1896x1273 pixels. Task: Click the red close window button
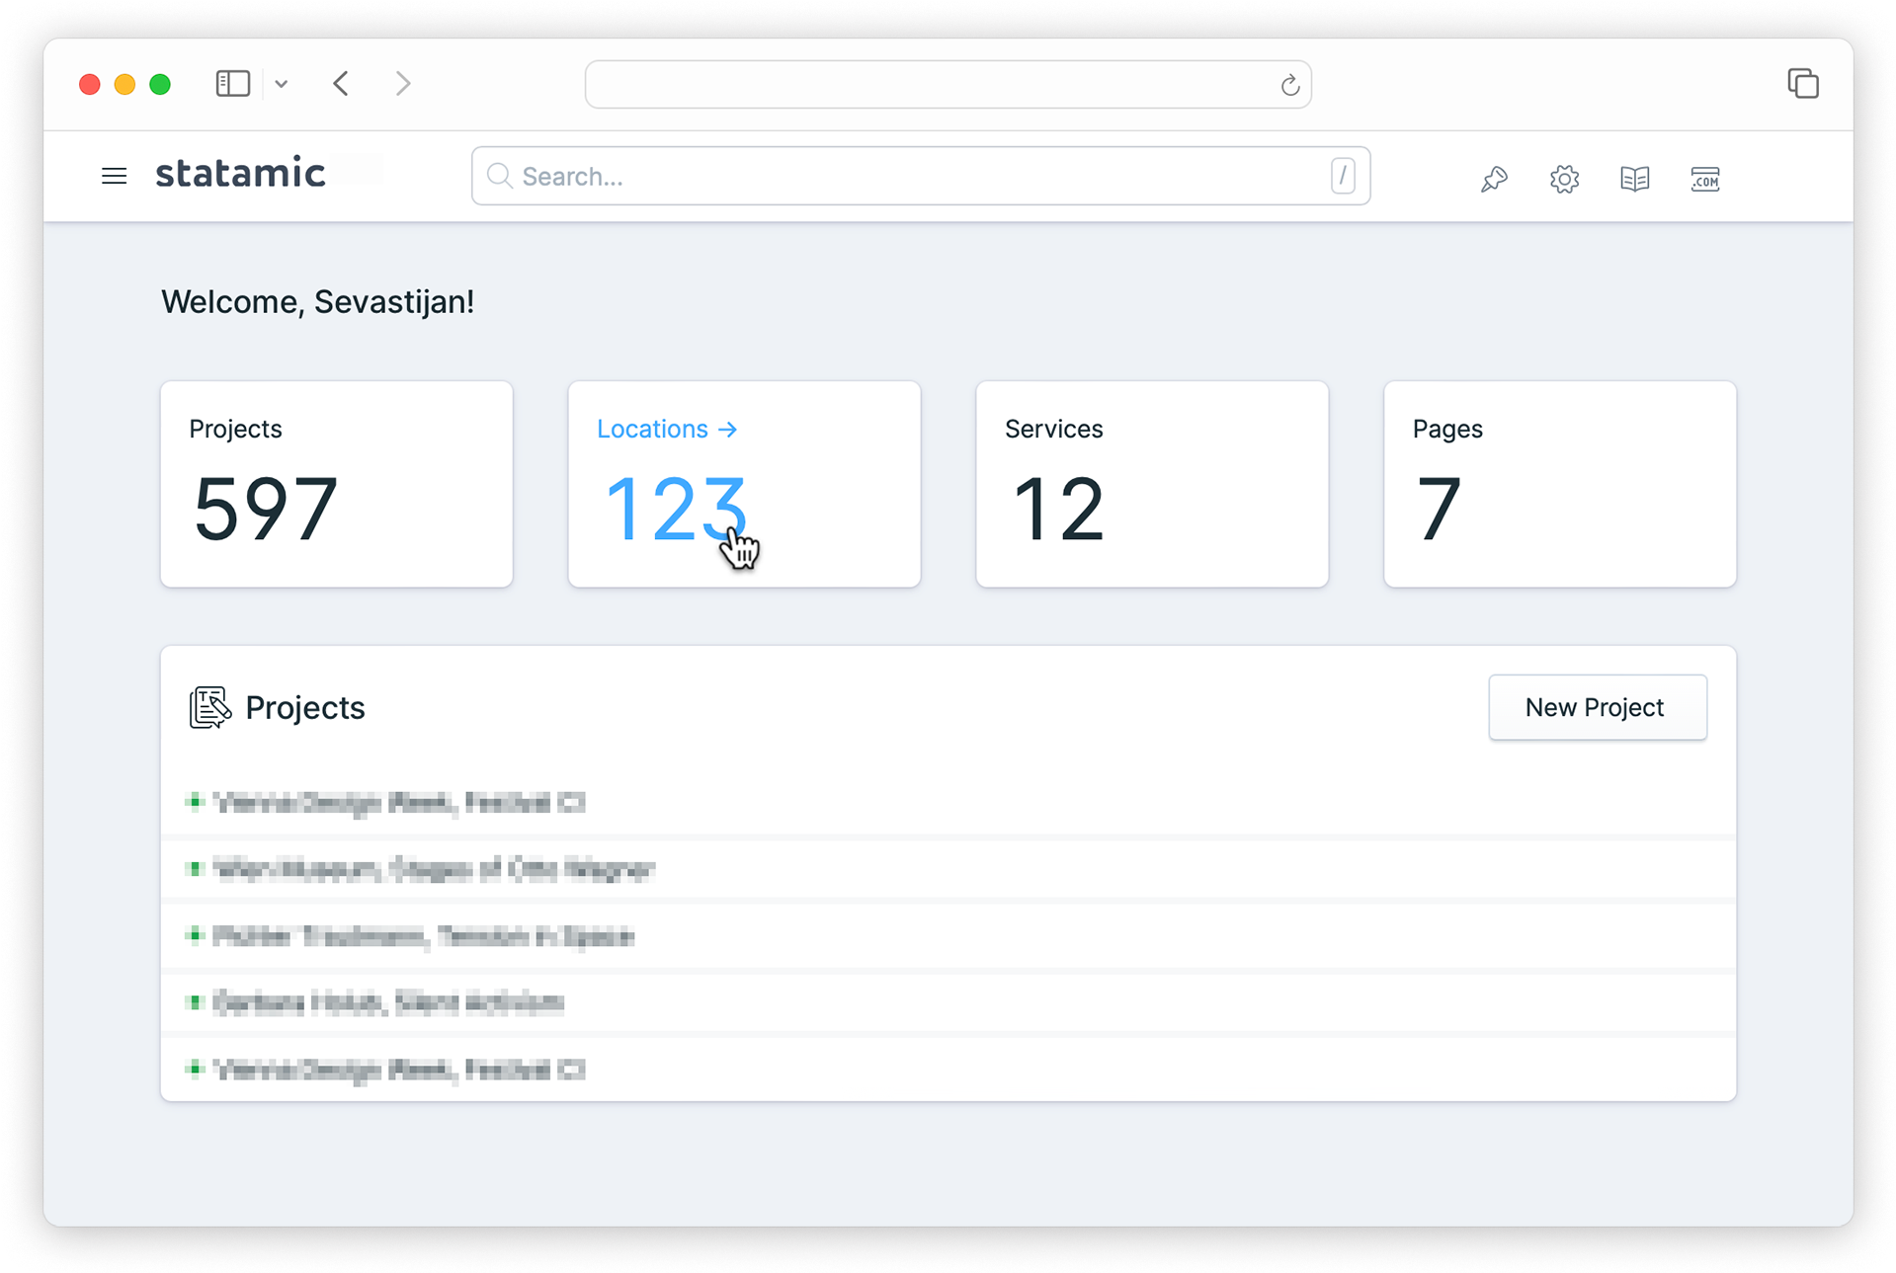90,84
